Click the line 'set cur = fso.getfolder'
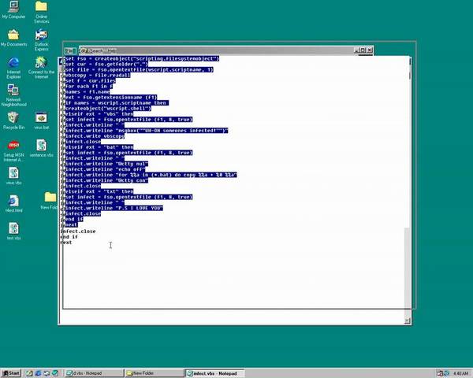Viewport: 473px width, 378px height. coord(106,65)
